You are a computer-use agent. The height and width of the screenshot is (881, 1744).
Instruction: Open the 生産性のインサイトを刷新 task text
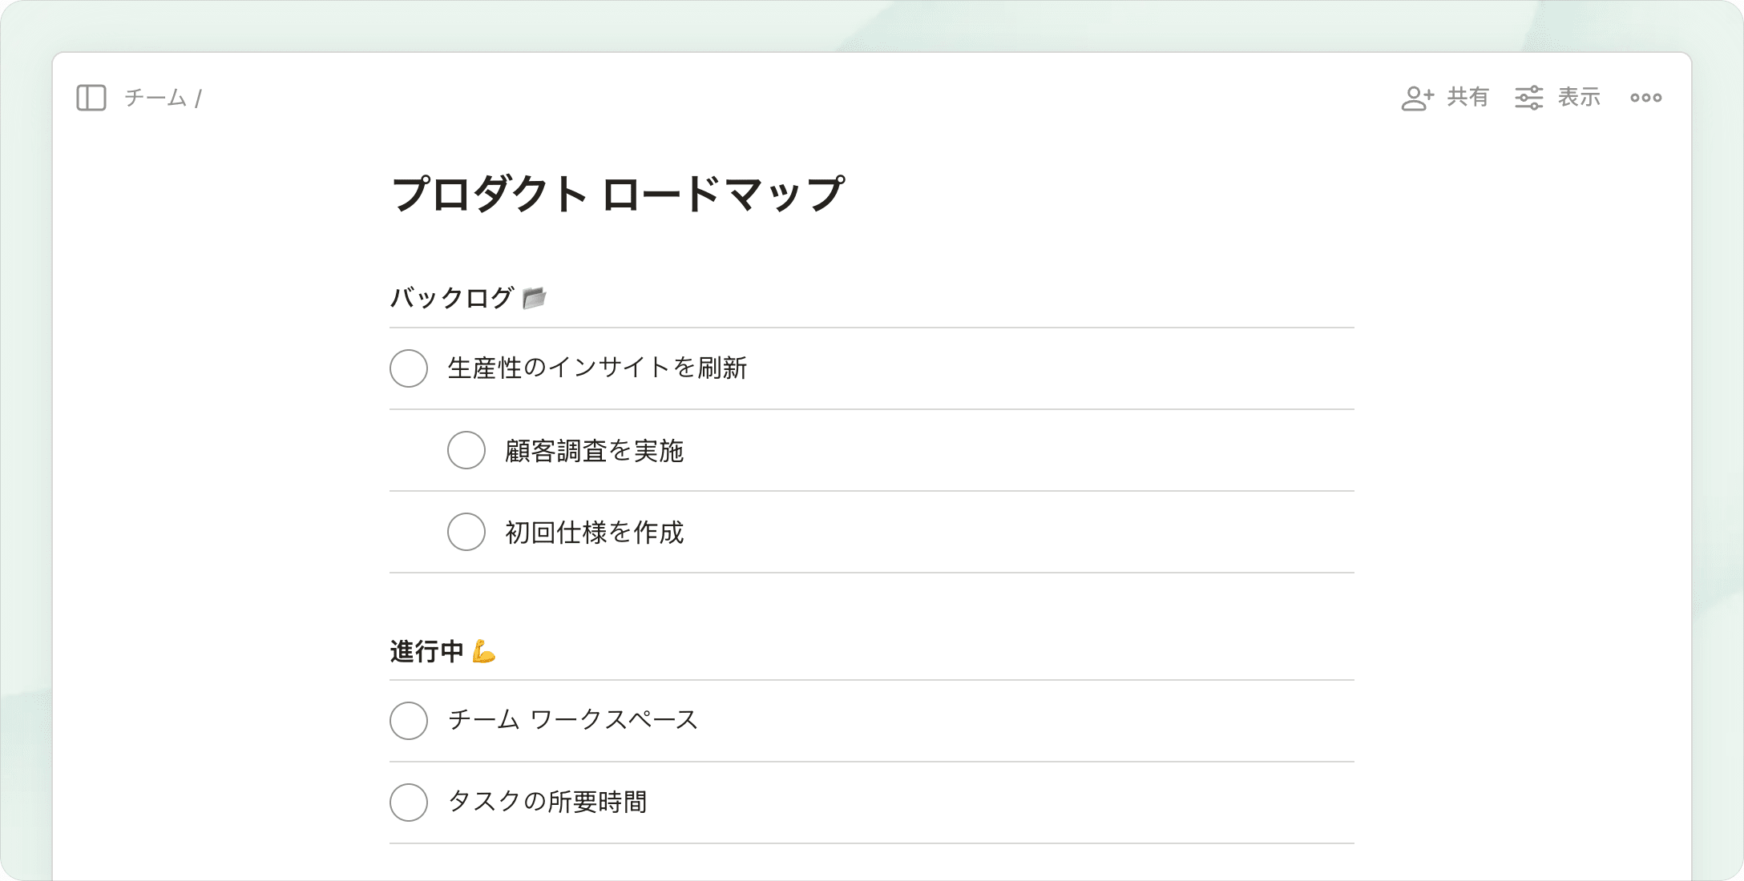point(597,368)
